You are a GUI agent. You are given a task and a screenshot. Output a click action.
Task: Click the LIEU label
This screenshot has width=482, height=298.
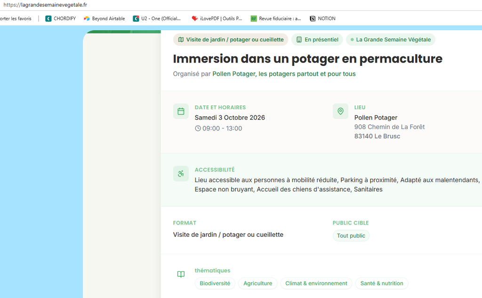click(360, 107)
